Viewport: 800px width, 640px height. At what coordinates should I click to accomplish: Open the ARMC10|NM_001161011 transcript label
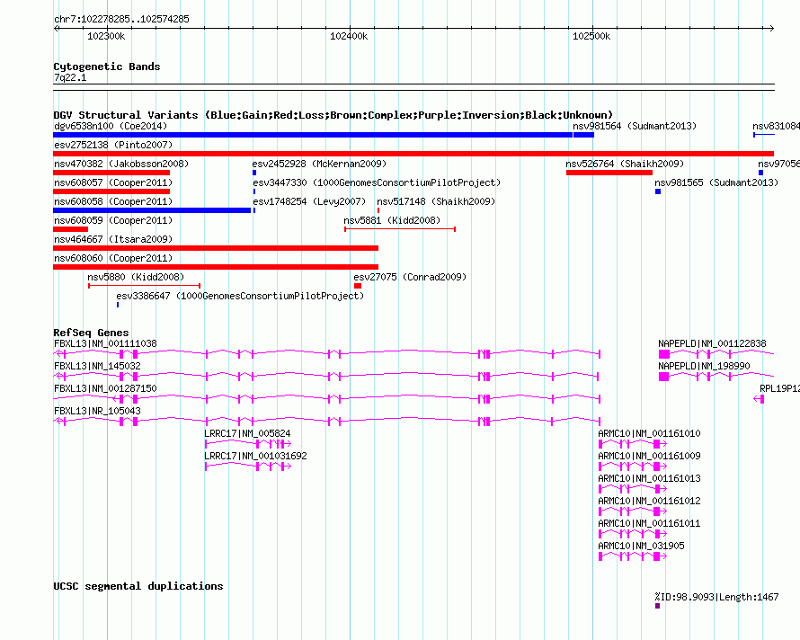(650, 524)
